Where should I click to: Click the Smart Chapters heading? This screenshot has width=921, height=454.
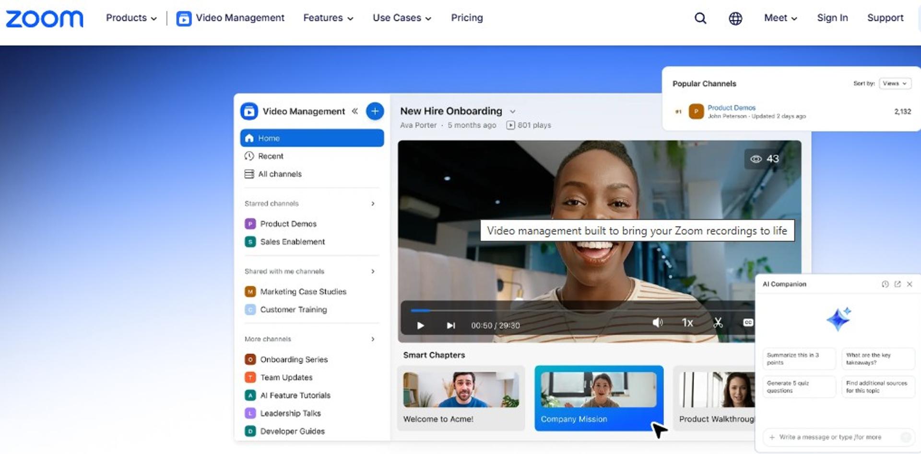coord(434,355)
